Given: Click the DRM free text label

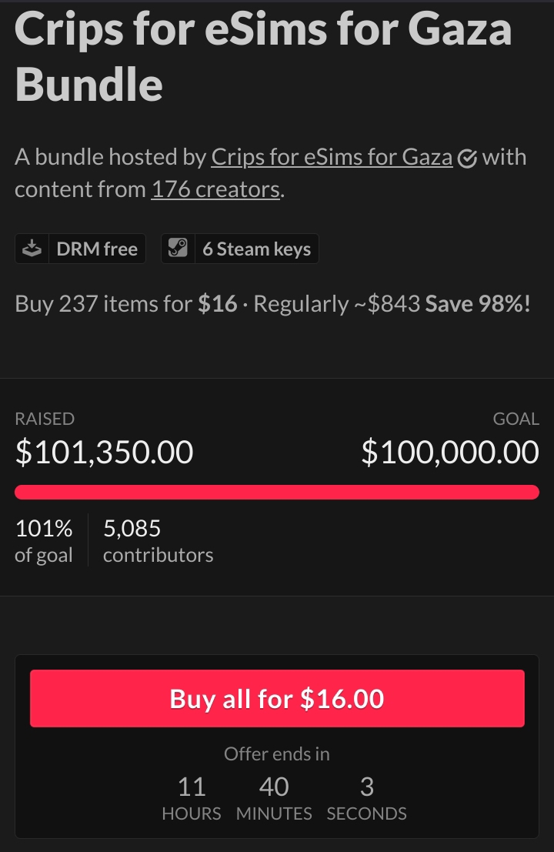Looking at the screenshot, I should click(x=97, y=249).
